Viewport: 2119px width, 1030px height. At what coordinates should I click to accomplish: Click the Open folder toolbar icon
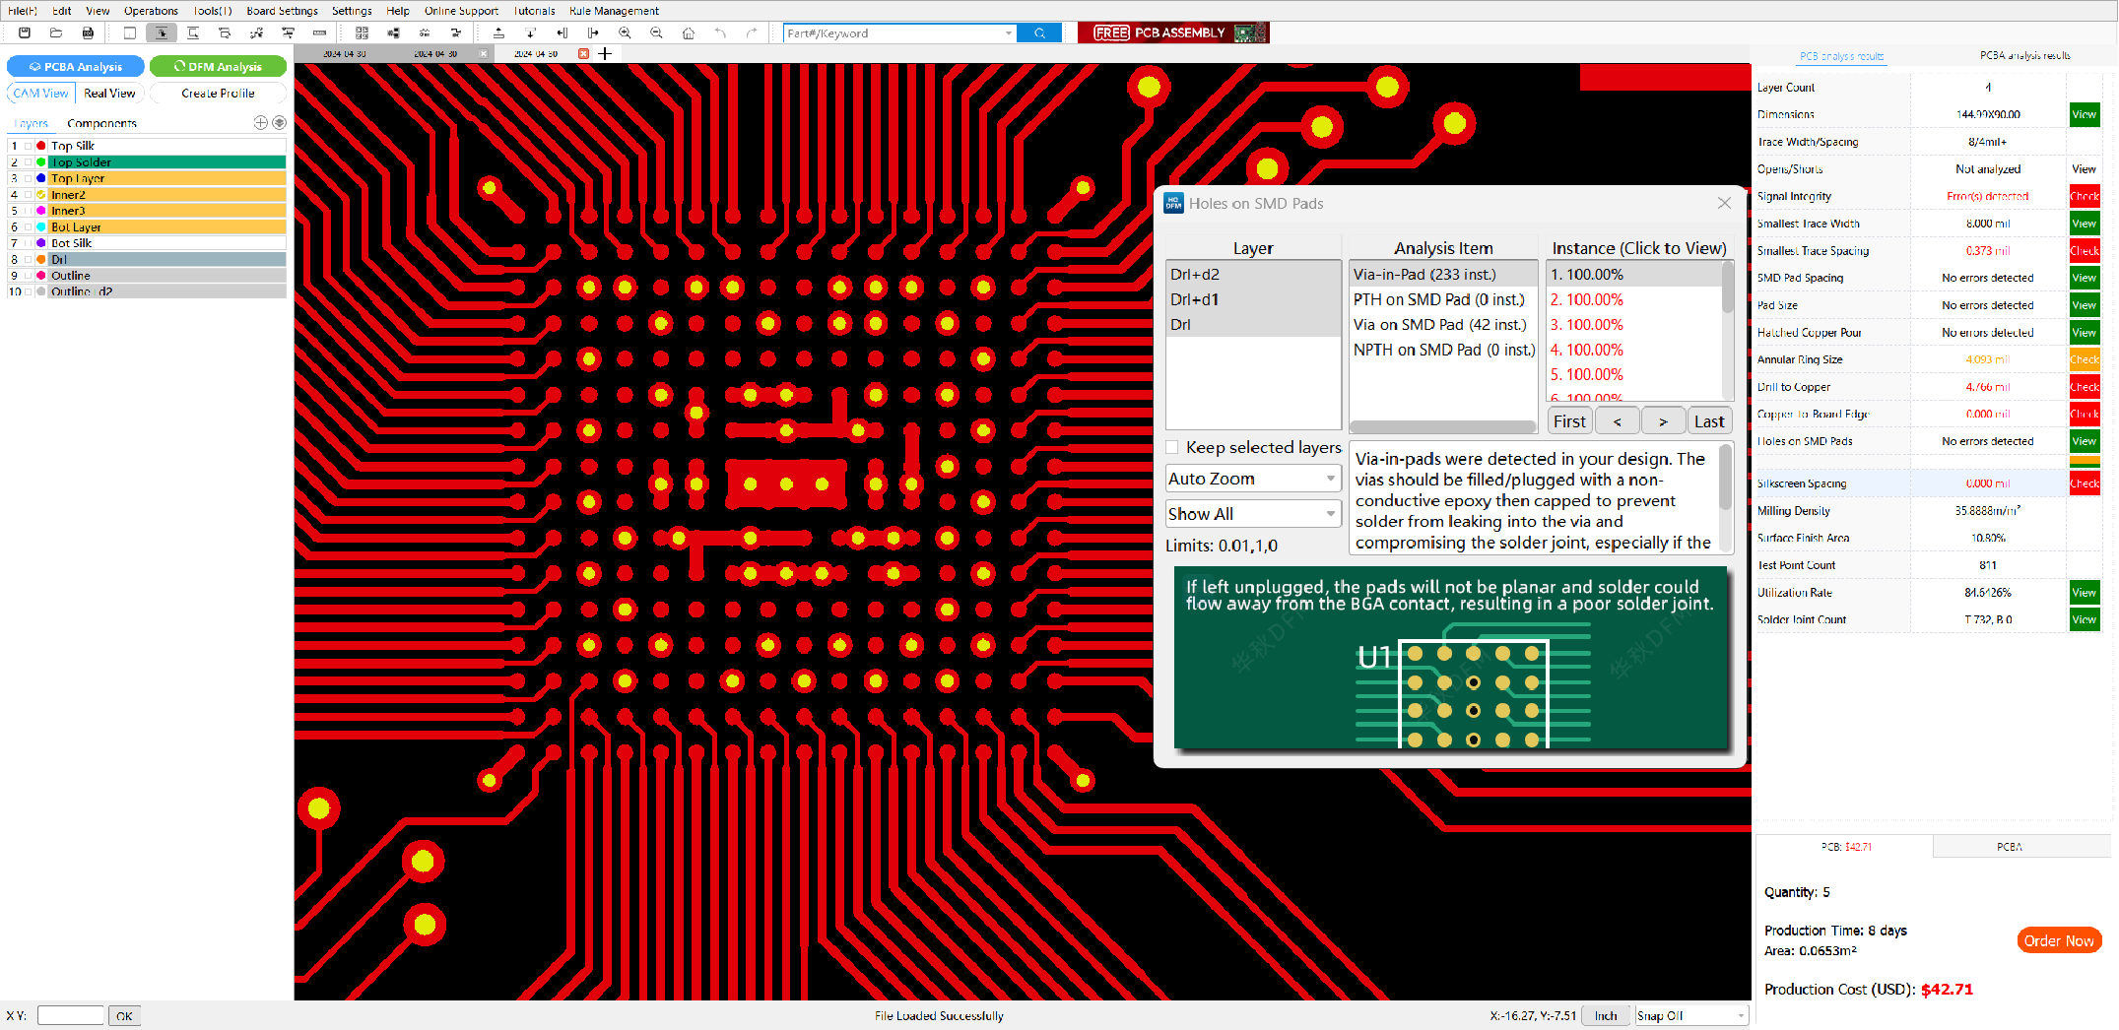pos(56,33)
